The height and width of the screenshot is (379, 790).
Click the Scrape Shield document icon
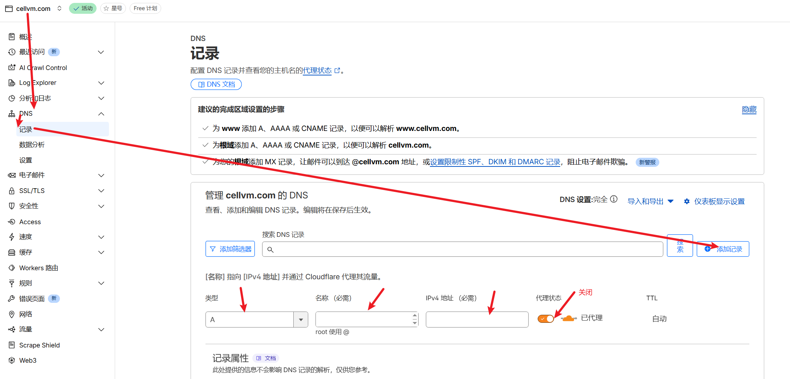pos(12,345)
